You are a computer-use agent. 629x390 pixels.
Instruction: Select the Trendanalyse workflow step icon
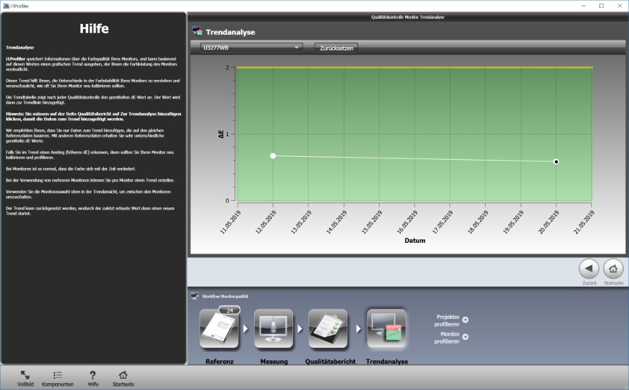click(386, 330)
